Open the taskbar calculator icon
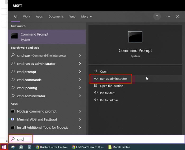This screenshot has width=185, height=150. click(x=30, y=147)
